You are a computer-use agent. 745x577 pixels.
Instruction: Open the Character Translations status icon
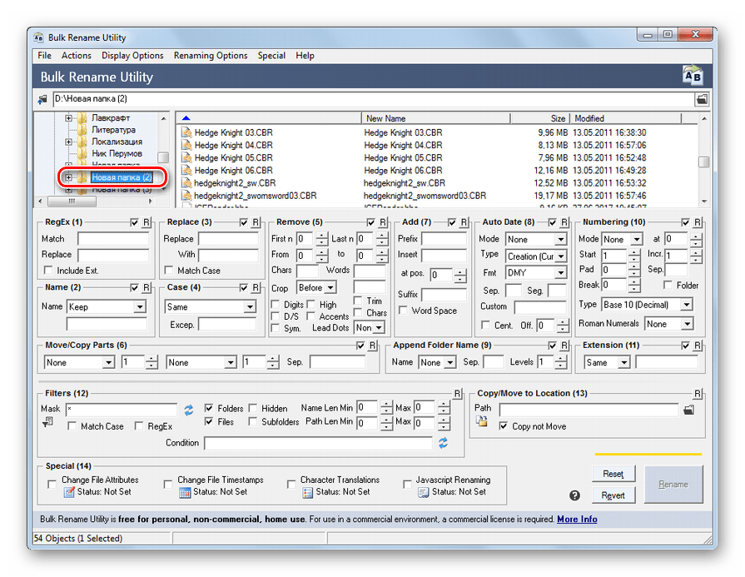[307, 492]
